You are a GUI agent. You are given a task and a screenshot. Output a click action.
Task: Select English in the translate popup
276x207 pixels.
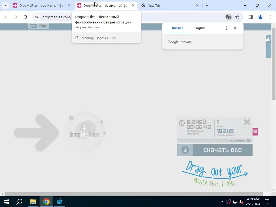(x=200, y=28)
